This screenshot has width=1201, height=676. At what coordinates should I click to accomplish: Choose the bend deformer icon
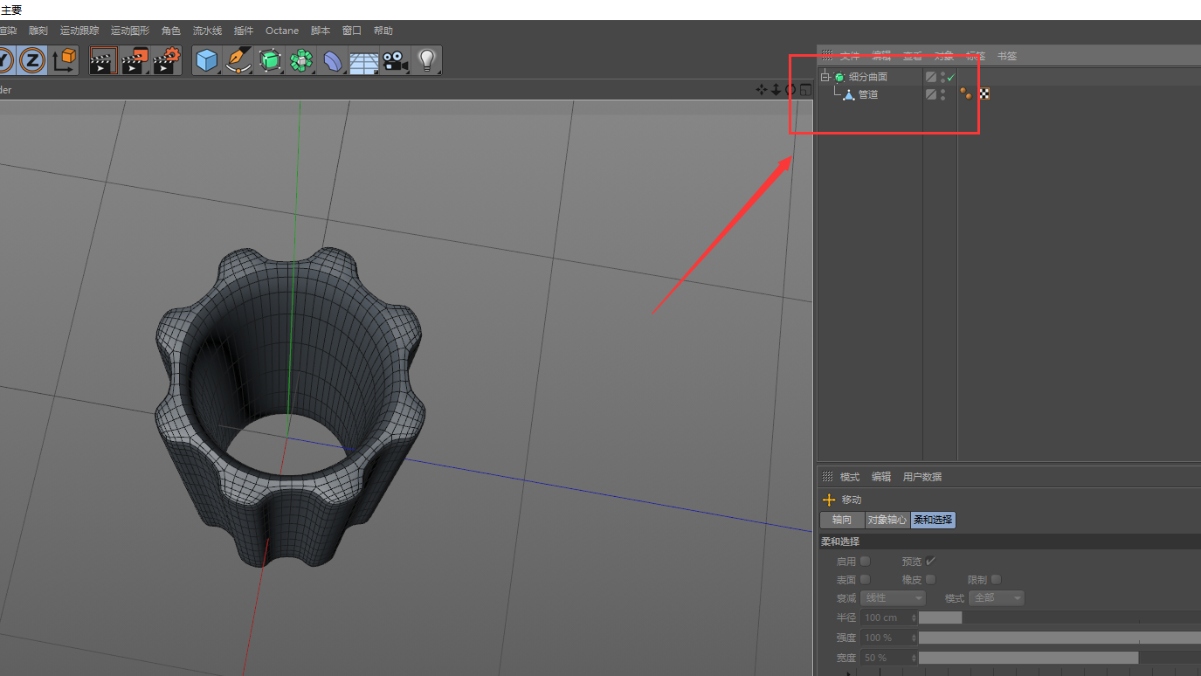333,60
